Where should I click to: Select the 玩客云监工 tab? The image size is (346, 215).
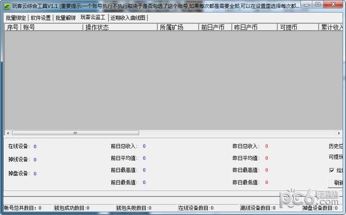point(93,17)
